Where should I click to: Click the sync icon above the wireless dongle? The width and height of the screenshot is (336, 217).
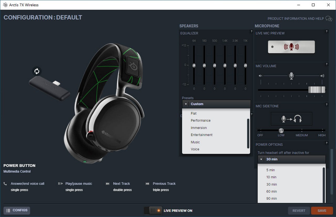pos(37,71)
